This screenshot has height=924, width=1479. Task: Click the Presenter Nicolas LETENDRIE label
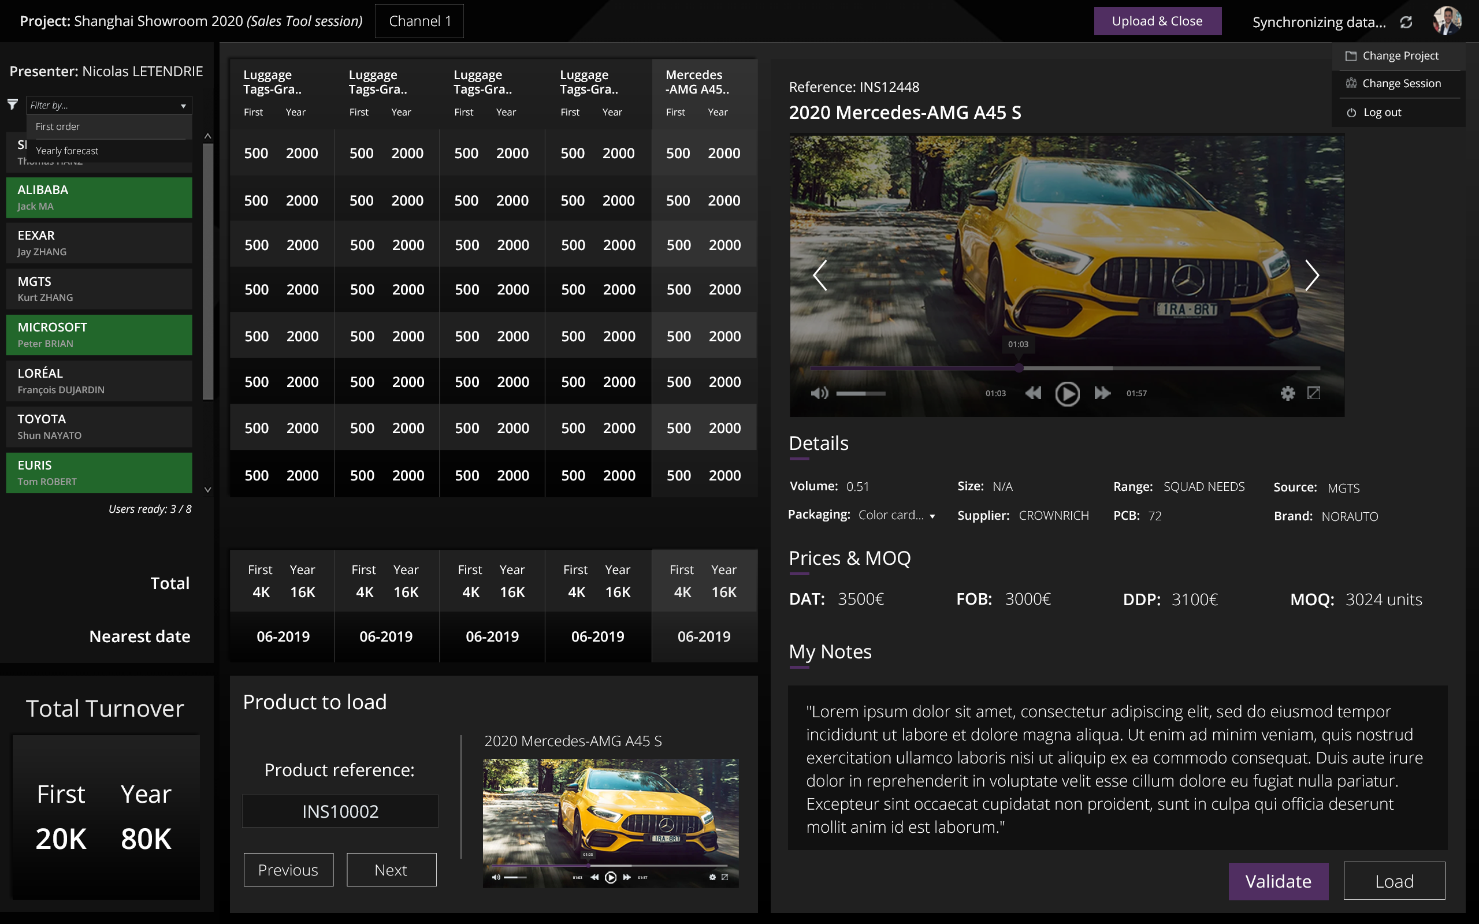(x=106, y=72)
